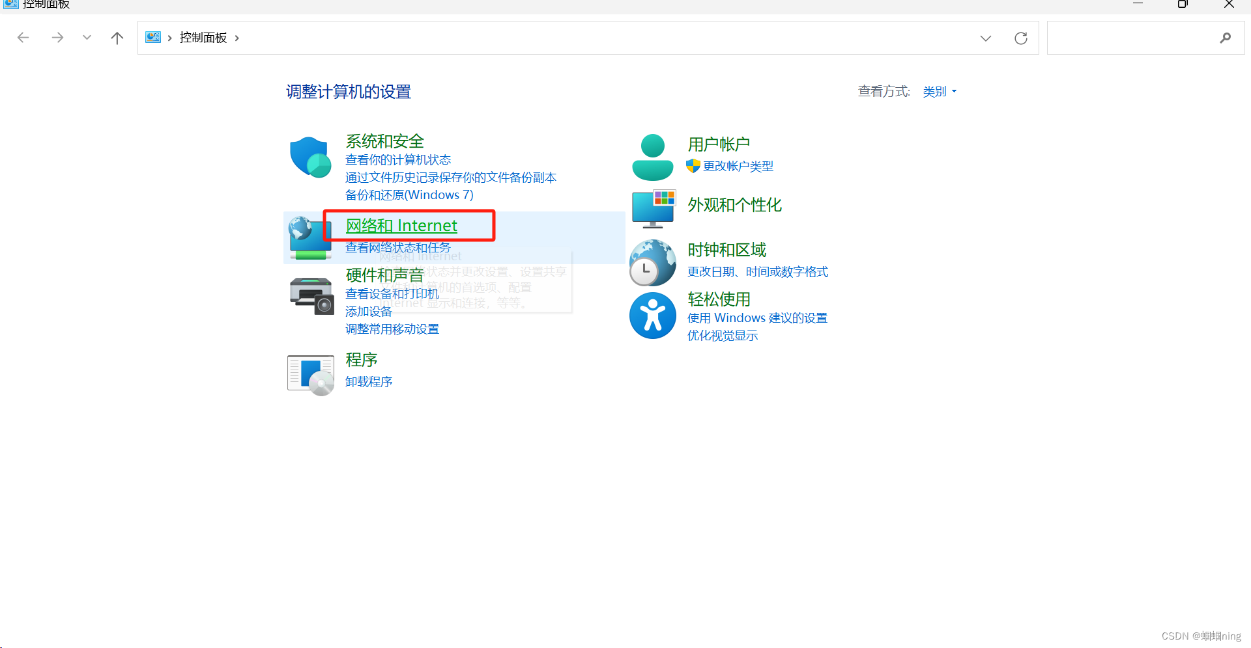Click the Network and Internet globe icon
This screenshot has width=1251, height=648.
point(310,238)
